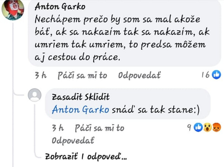
Task: Open Anton Garko's profile from the comment author name
Action: 60,6
